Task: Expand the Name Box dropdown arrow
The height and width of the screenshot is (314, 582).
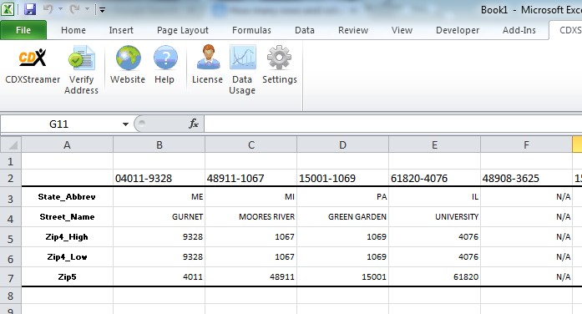Action: [125, 124]
